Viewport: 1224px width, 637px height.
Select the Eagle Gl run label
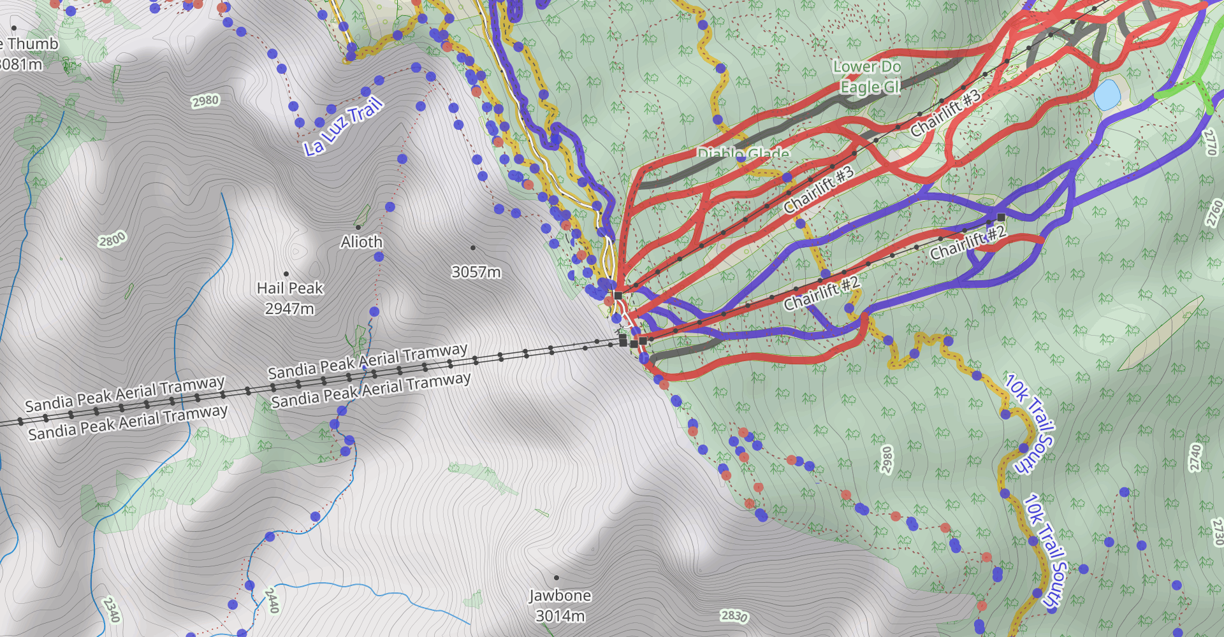click(870, 87)
